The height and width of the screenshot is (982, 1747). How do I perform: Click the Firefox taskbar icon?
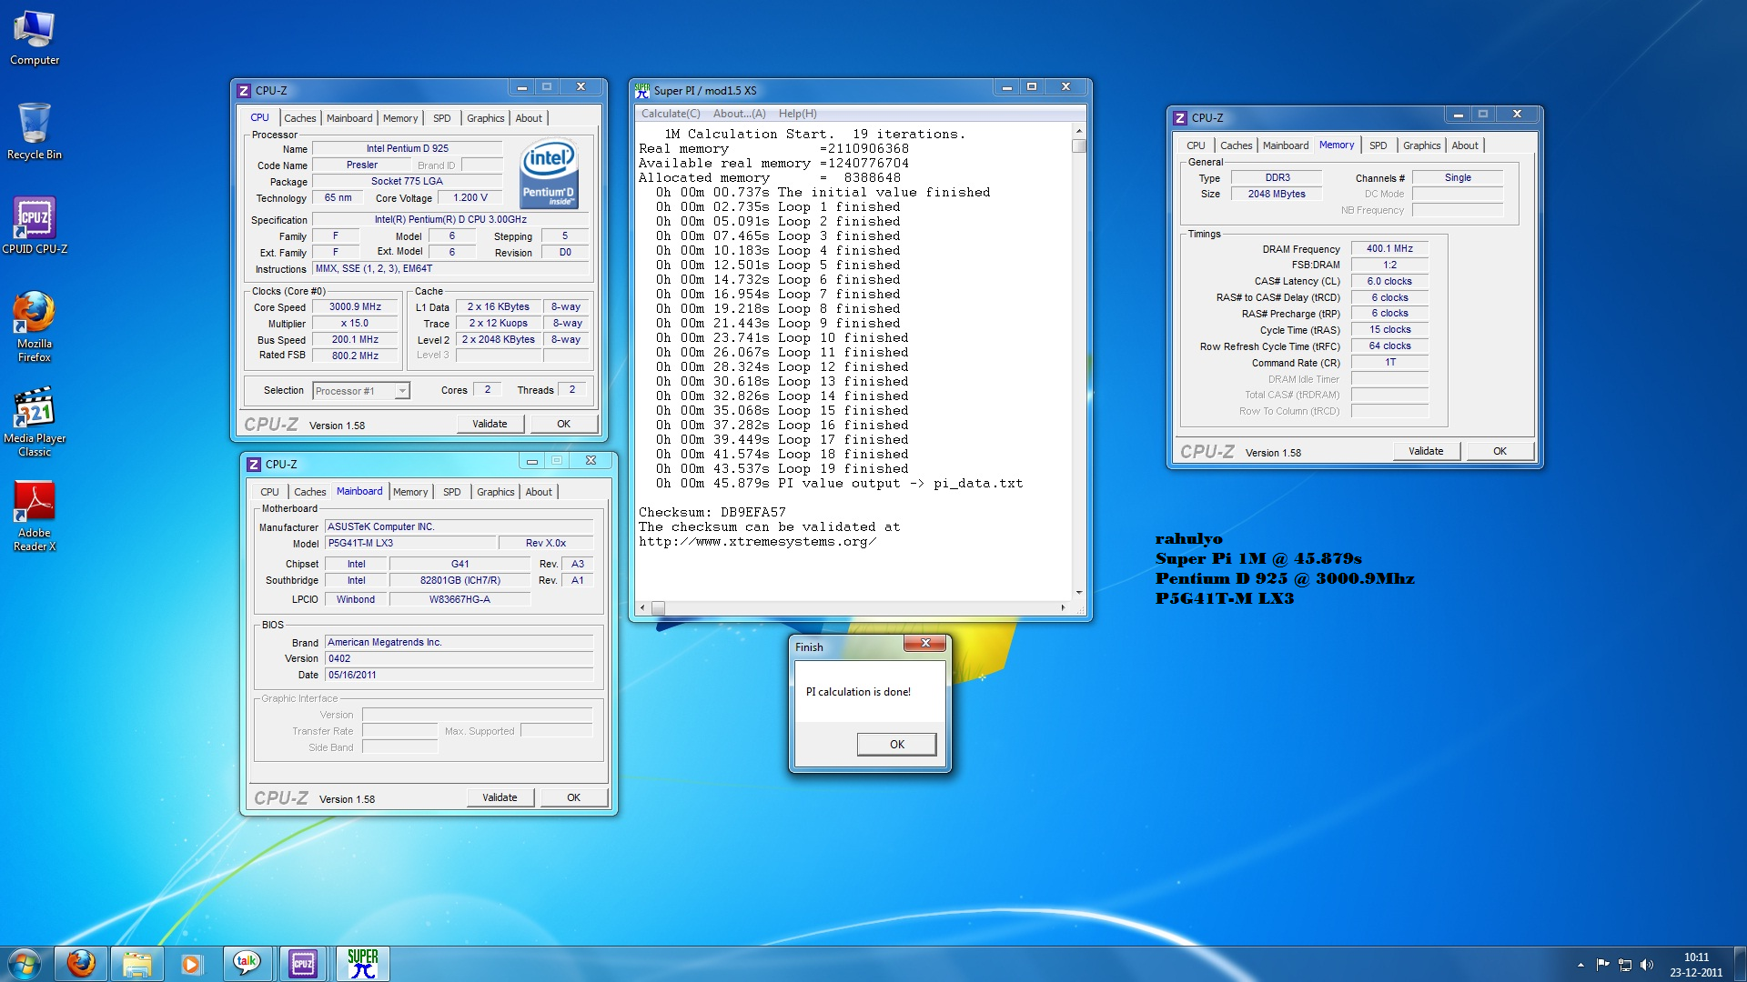click(x=81, y=964)
